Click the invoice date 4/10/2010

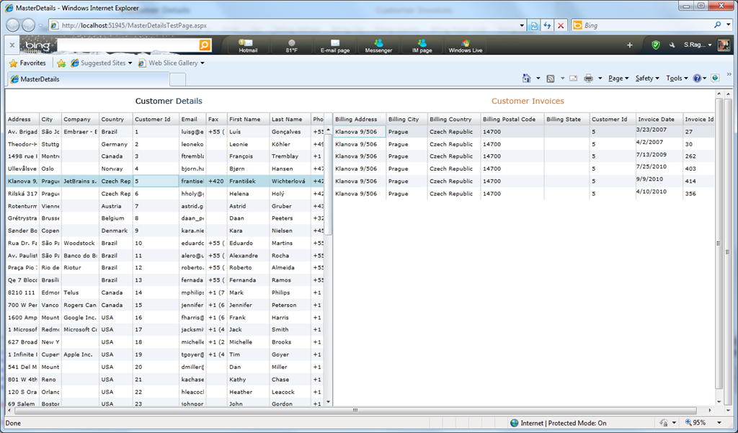(659, 192)
